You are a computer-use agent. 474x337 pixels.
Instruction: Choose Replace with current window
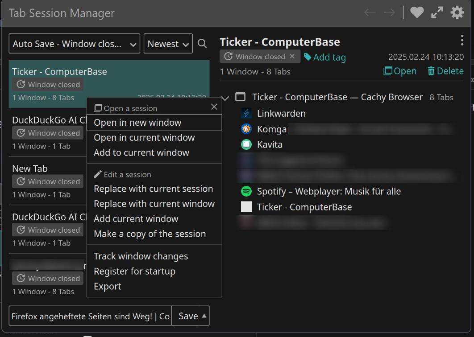(154, 204)
